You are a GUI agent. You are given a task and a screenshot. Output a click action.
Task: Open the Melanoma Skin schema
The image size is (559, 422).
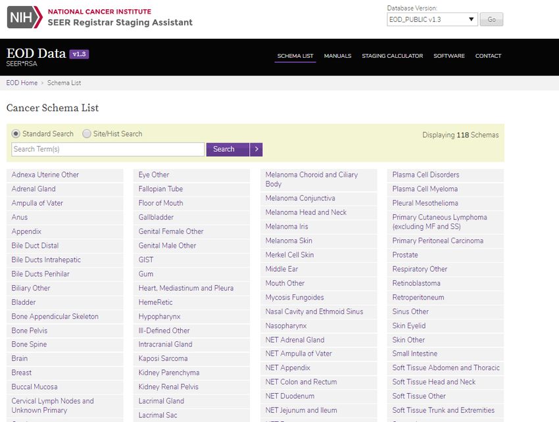click(x=289, y=241)
